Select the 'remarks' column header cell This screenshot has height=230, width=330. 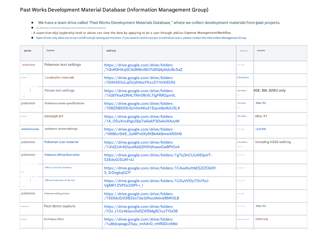coord(261,51)
